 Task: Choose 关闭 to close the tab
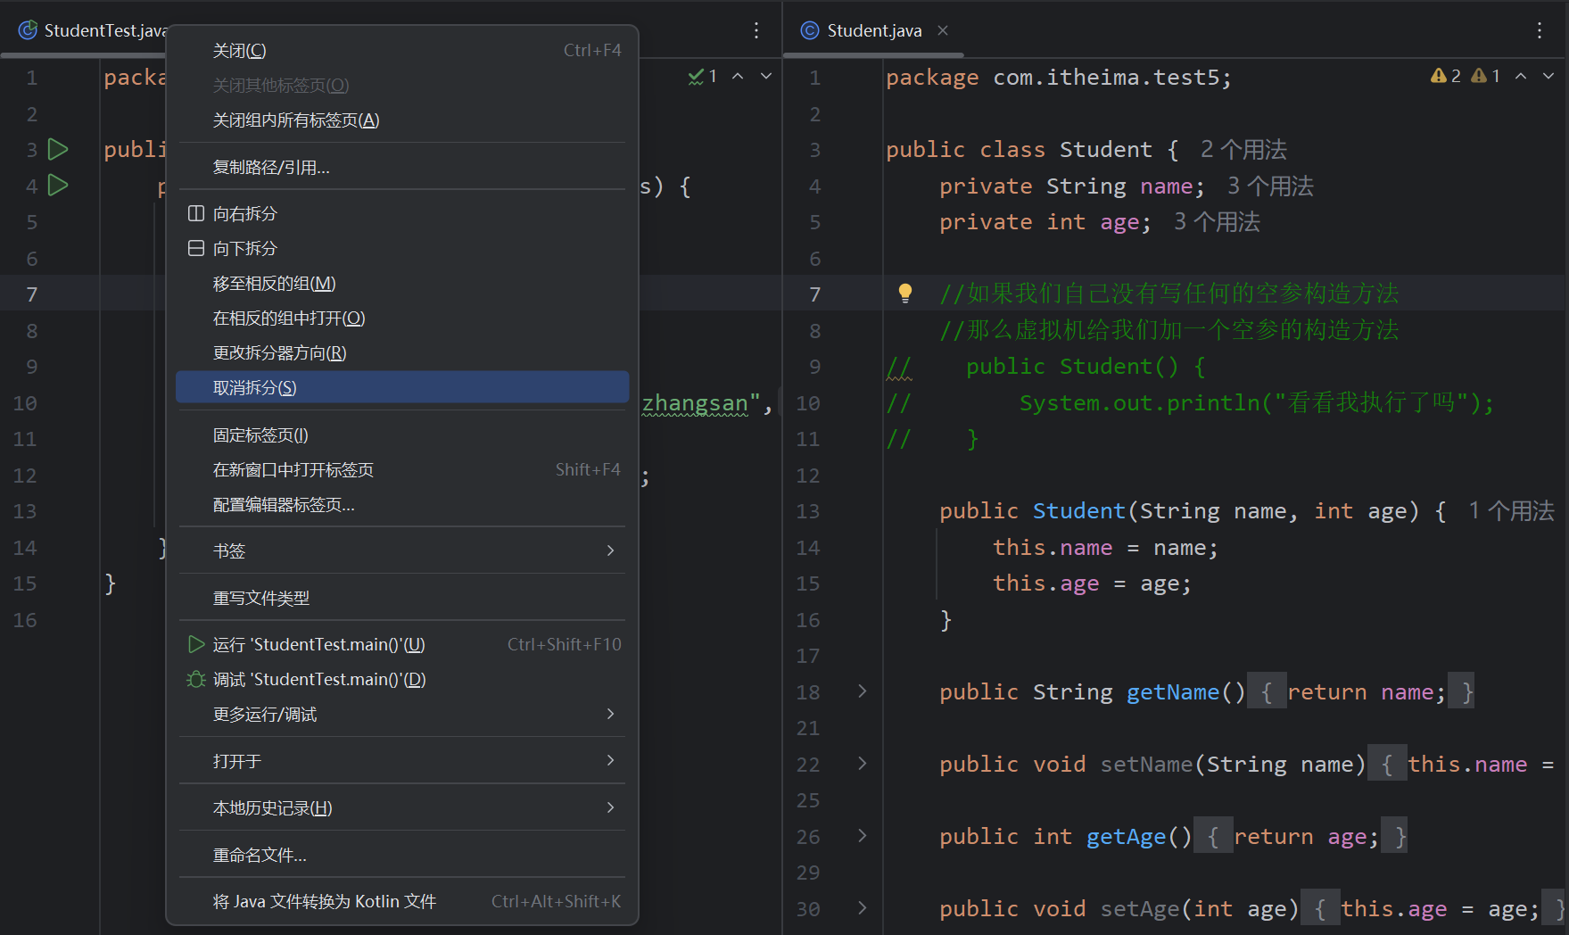[402, 51]
